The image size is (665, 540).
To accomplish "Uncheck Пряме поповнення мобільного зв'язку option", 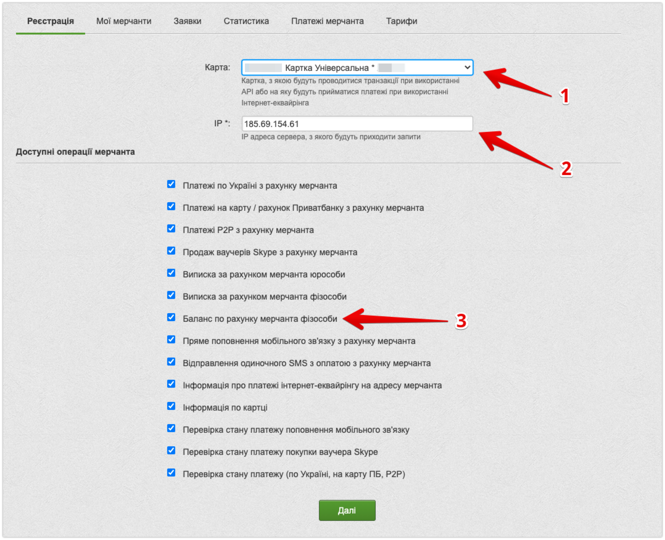I will [x=171, y=339].
